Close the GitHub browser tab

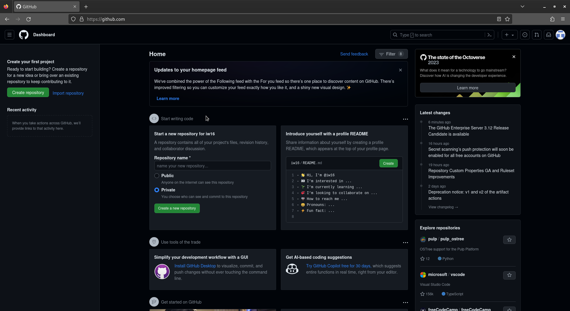tap(75, 7)
